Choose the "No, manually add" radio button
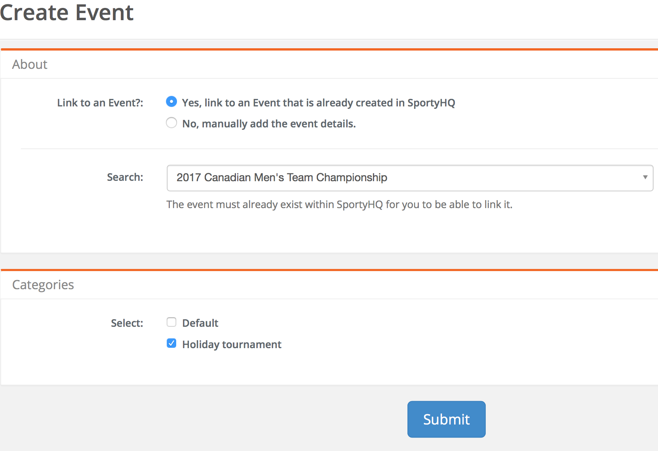 tap(171, 123)
